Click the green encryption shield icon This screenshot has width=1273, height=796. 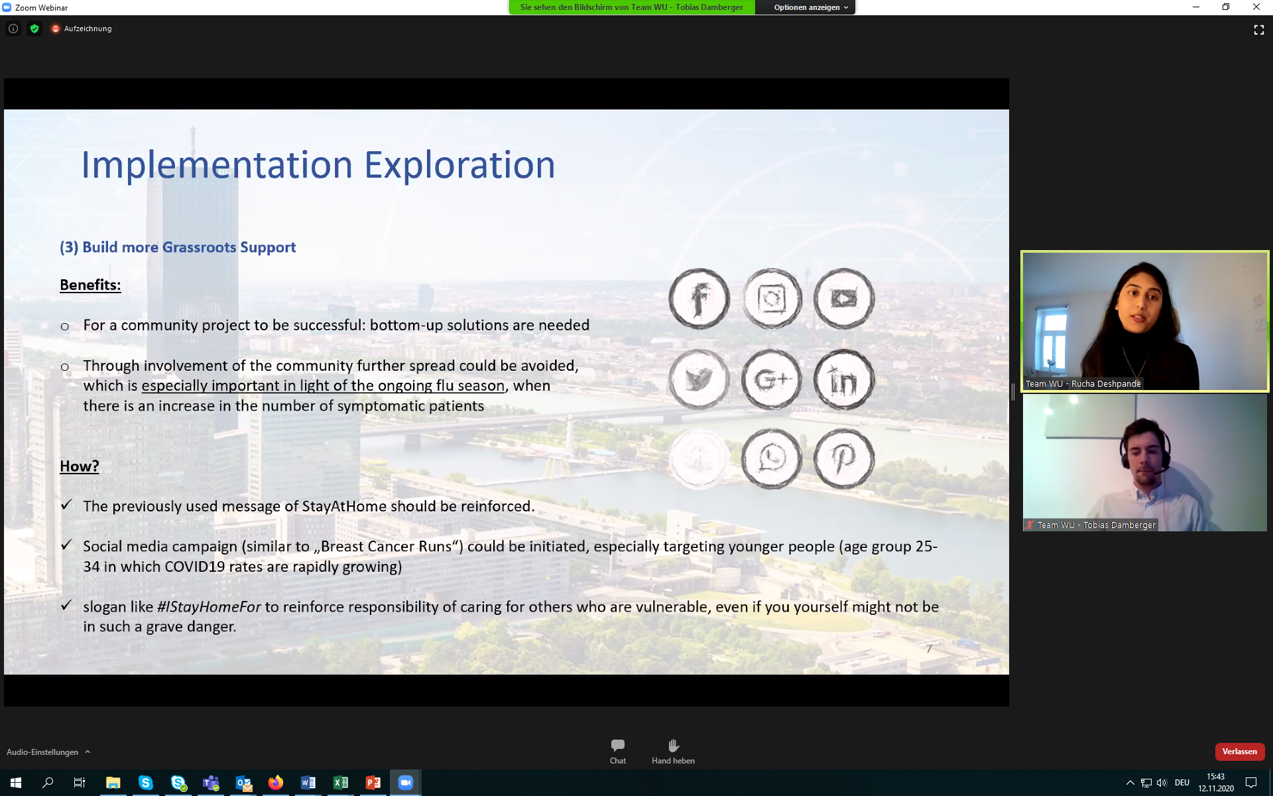(x=34, y=29)
